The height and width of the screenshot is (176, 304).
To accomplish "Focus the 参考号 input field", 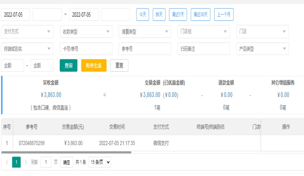I will point(145,49).
